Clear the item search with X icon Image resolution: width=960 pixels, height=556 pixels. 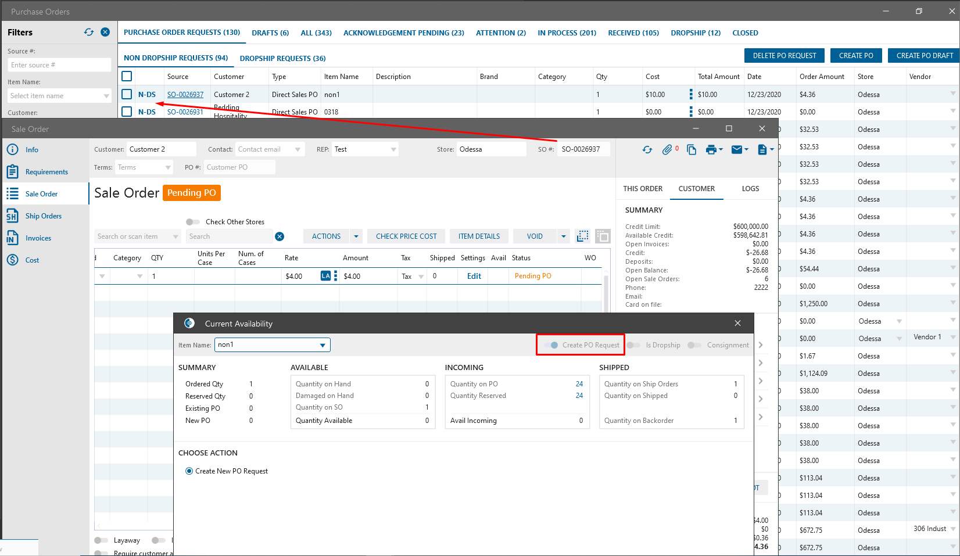click(x=280, y=236)
